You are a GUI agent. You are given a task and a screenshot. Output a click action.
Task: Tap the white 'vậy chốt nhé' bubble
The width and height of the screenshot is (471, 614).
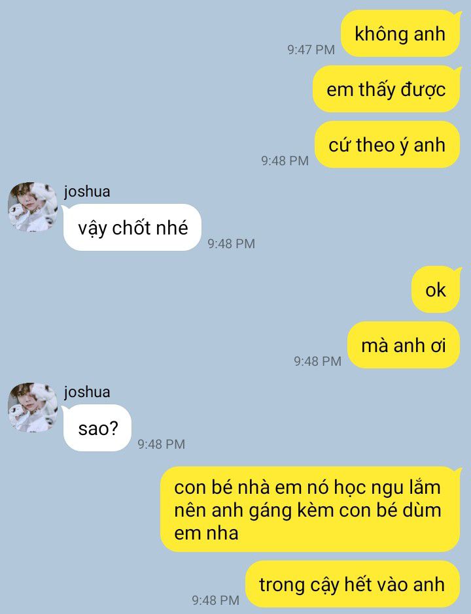[x=132, y=227]
